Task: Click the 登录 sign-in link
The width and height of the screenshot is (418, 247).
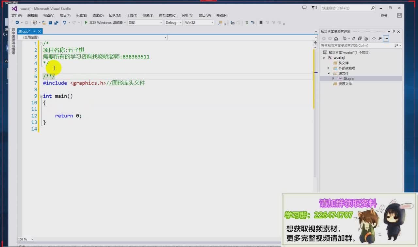Action: [x=384, y=16]
